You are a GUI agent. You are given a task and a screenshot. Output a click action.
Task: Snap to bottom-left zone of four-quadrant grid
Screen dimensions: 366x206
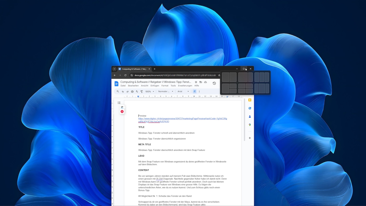[x=242, y=91]
